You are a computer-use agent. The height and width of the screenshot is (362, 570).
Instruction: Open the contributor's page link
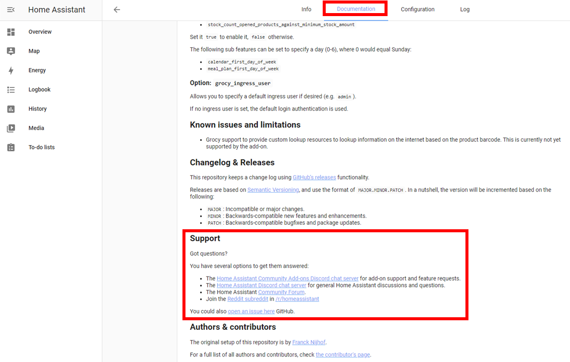(343, 355)
